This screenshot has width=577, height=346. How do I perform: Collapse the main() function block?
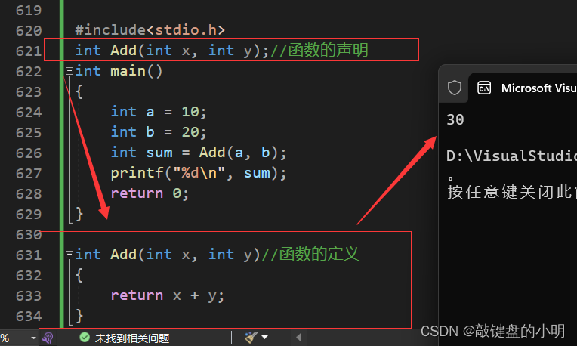69,71
